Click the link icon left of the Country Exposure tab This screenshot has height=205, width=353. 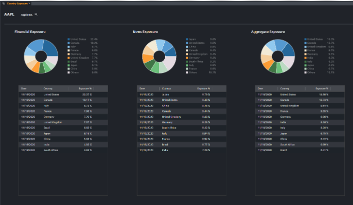pos(4,4)
